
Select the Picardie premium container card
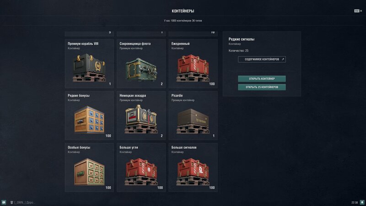(x=193, y=116)
